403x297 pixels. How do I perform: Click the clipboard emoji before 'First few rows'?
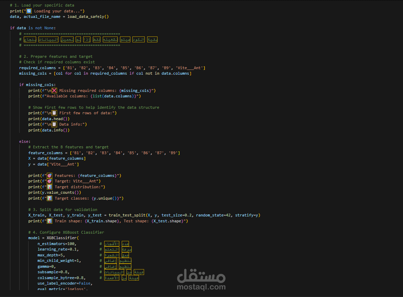point(54,113)
